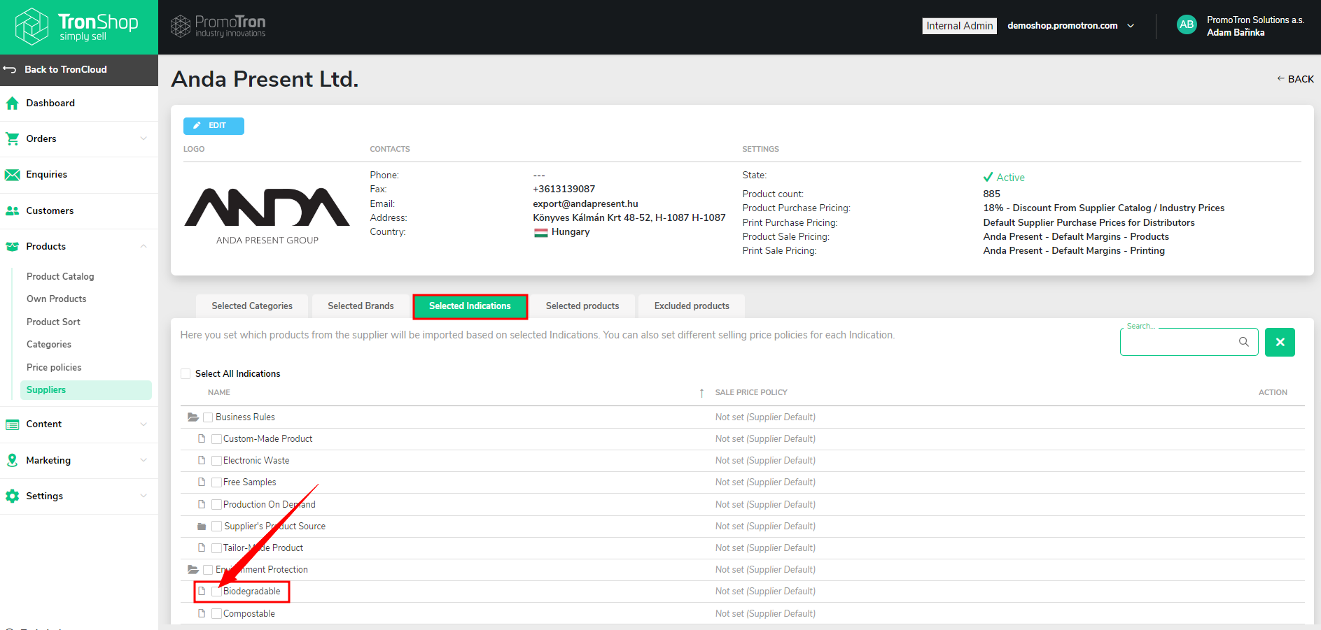Click the file icon beside Electronic Waste
The image size is (1321, 630).
click(202, 461)
